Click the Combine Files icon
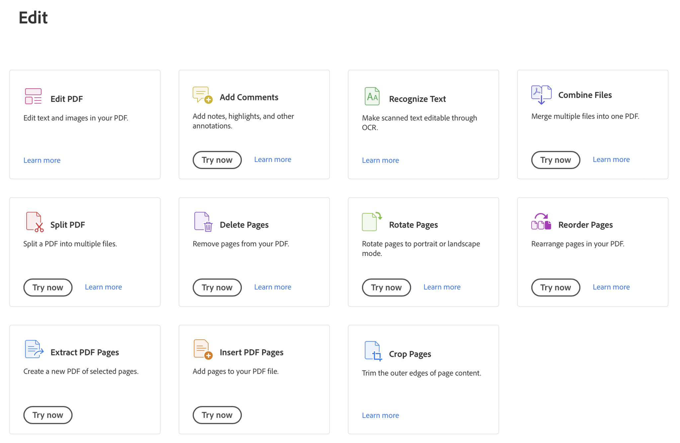 [x=541, y=95]
